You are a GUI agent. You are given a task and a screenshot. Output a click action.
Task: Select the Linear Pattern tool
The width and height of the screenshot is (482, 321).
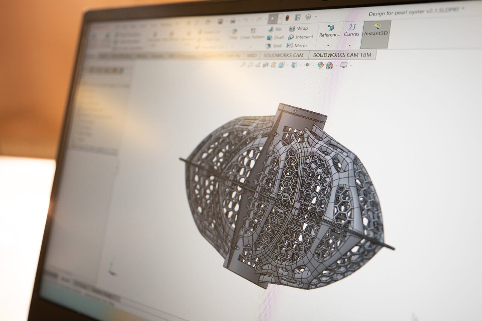[x=253, y=33]
